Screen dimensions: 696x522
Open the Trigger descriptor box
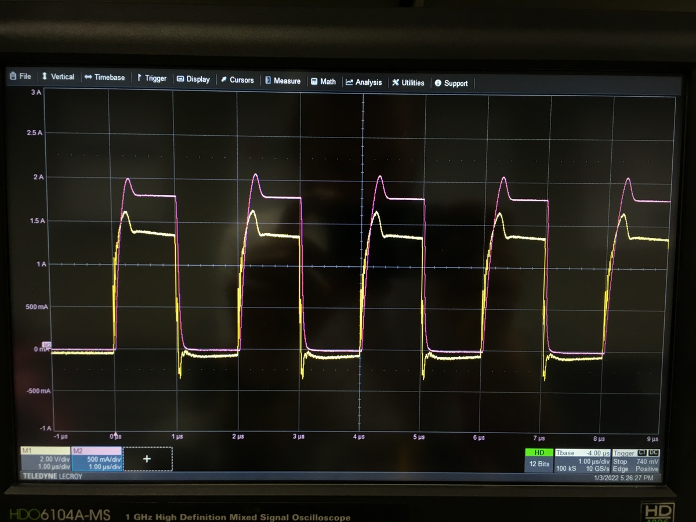coord(636,461)
